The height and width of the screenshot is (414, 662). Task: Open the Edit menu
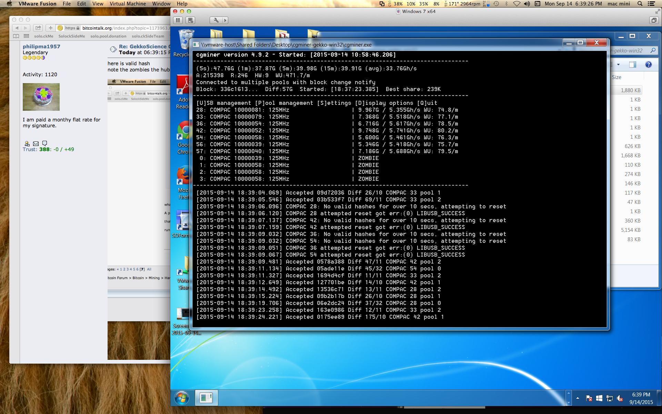81,4
